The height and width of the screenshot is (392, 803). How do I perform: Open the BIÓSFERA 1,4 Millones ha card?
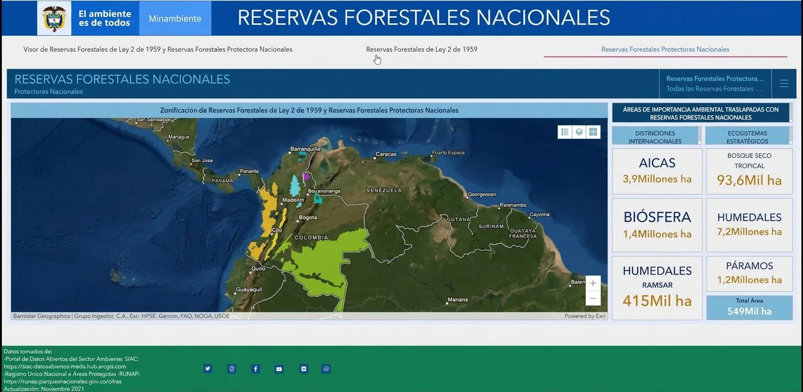(x=657, y=225)
